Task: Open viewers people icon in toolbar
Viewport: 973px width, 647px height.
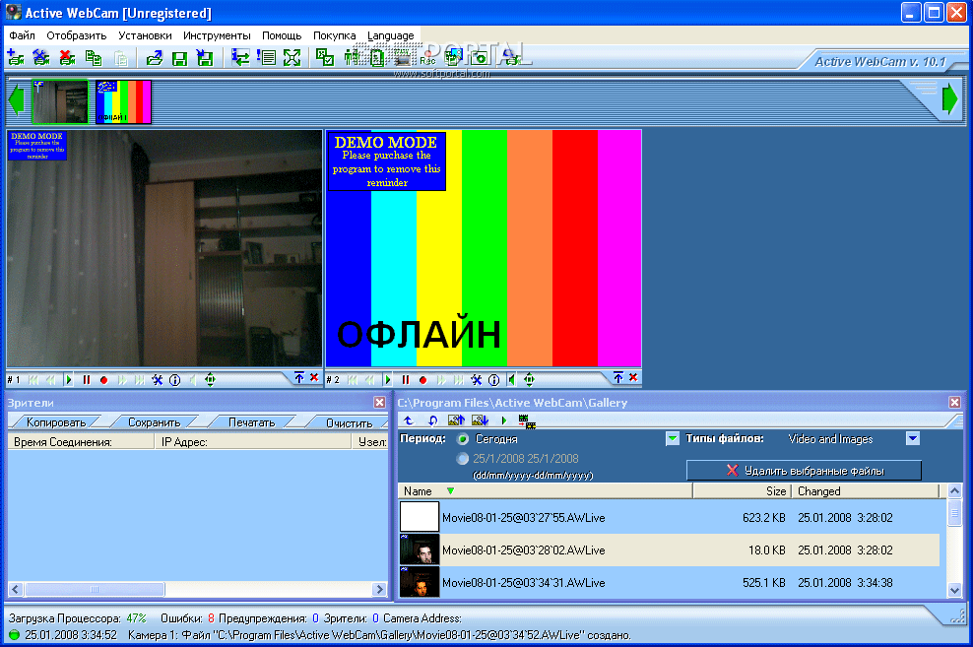Action: [352, 58]
